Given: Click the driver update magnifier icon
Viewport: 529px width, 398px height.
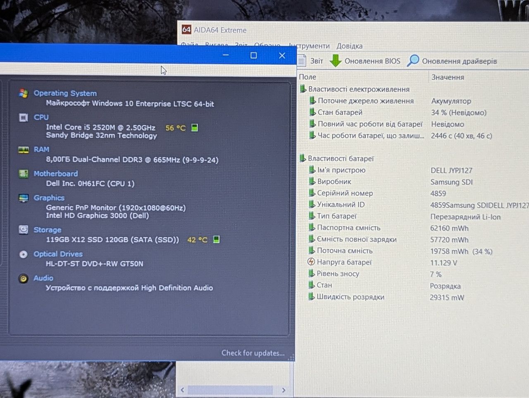Looking at the screenshot, I should tap(413, 61).
